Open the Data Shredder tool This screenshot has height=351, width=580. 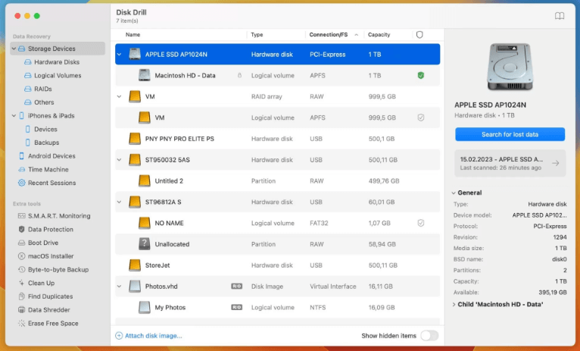[x=48, y=310]
